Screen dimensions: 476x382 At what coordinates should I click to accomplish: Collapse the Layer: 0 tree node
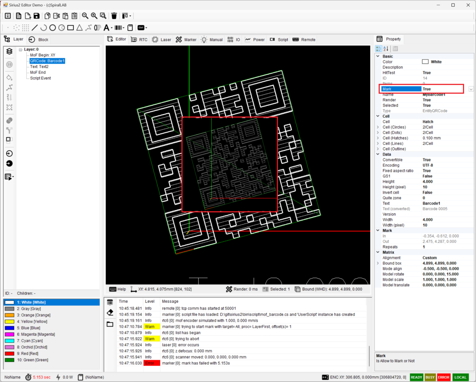tap(21, 50)
